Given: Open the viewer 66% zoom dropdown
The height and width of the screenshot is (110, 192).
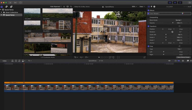Looking at the screenshot, I should 134,6.
